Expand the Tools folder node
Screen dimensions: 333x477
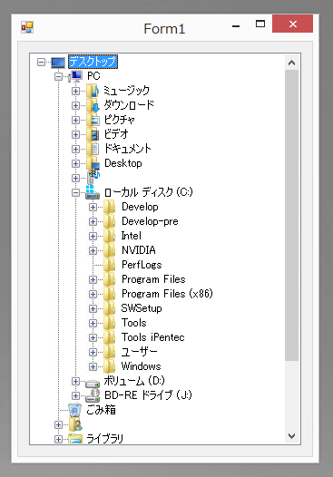point(93,323)
